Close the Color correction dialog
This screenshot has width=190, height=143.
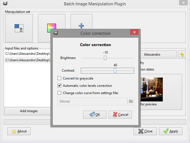134,32
